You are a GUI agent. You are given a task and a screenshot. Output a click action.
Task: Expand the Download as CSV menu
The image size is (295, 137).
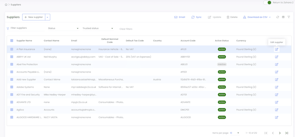(x=257, y=17)
